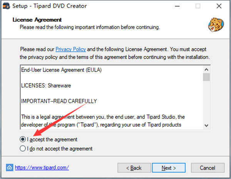Open the Privacy Policy link
Image resolution: width=231 pixels, height=179 pixels.
[70, 49]
